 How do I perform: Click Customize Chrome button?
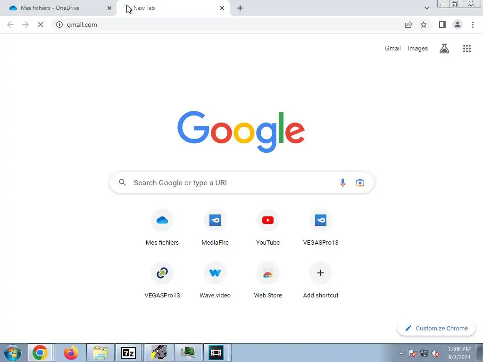point(436,328)
